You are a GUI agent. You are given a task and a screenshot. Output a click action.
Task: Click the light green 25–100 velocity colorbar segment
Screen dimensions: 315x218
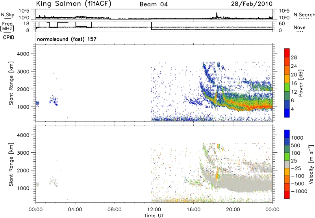point(287,157)
